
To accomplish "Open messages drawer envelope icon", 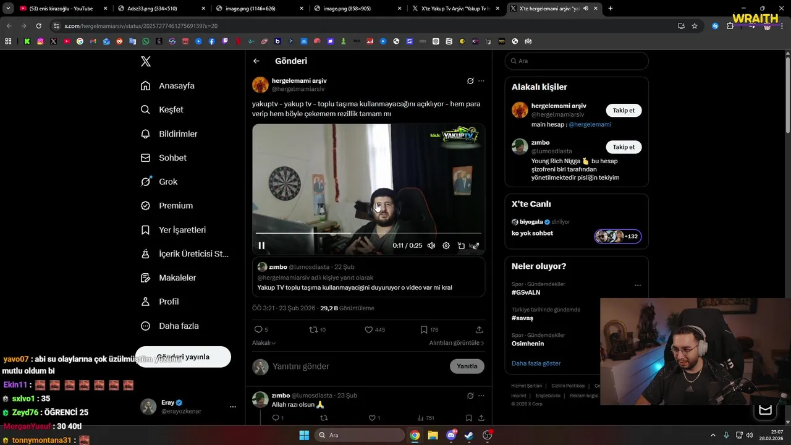I will coord(766,410).
